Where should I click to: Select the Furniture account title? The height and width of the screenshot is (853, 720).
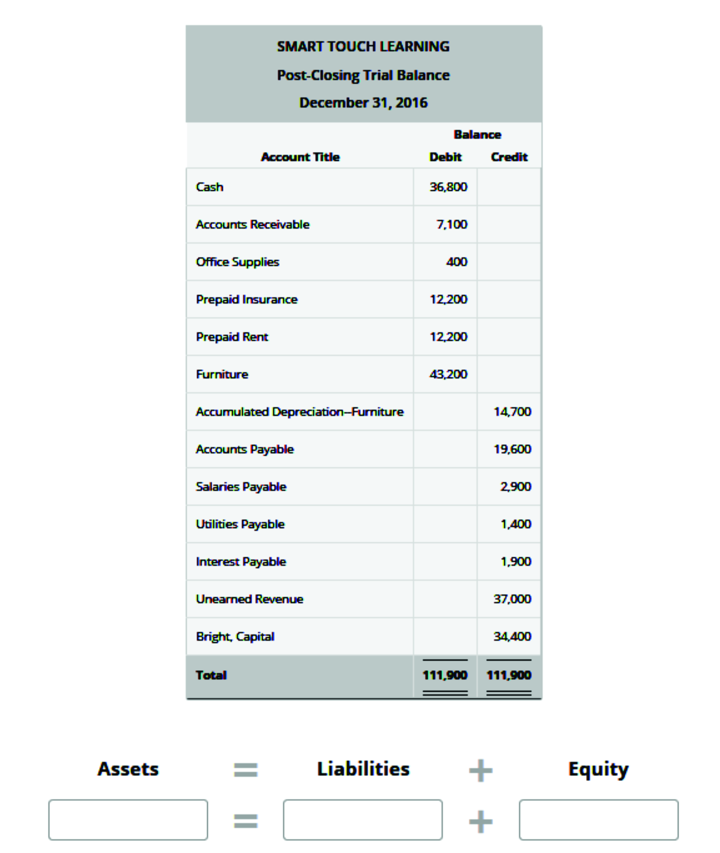pyautogui.click(x=222, y=374)
